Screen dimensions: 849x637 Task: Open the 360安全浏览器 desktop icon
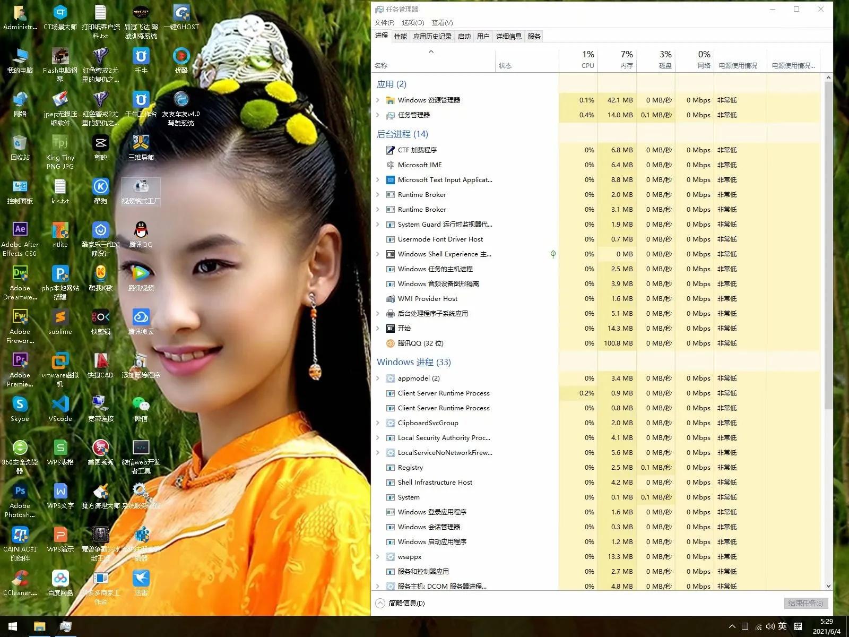point(20,457)
